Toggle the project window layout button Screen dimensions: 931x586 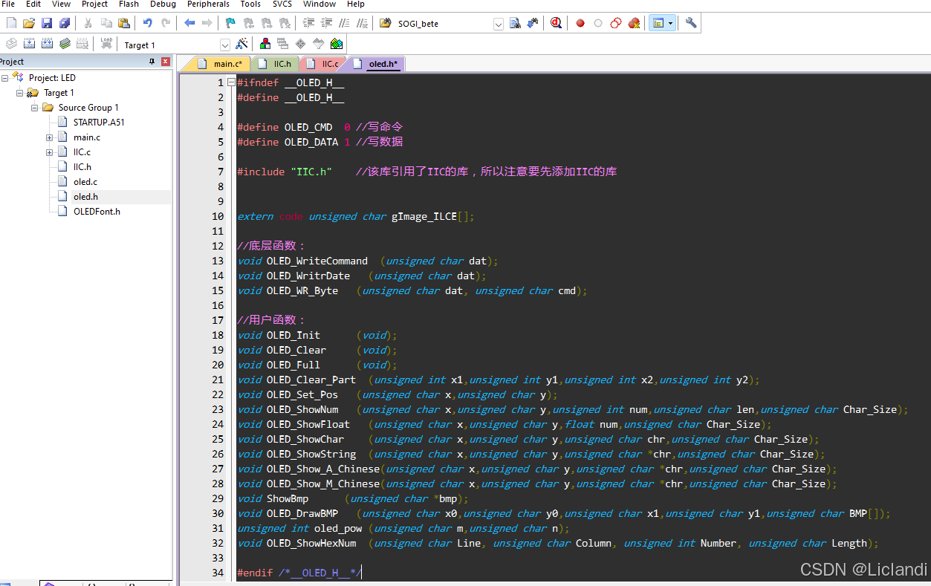pos(658,23)
